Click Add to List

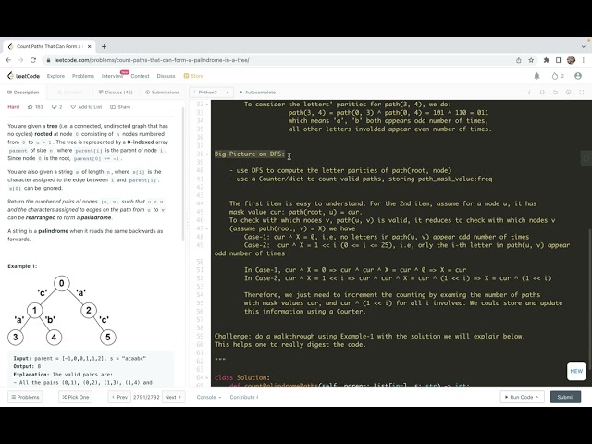pos(86,107)
